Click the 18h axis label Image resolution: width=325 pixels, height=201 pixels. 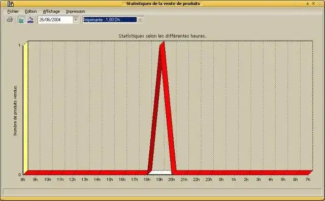pyautogui.click(x=147, y=180)
